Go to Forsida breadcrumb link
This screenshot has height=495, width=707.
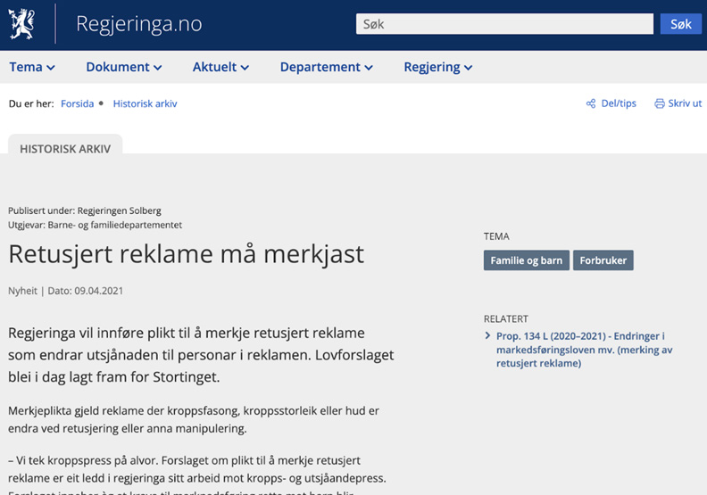(77, 103)
